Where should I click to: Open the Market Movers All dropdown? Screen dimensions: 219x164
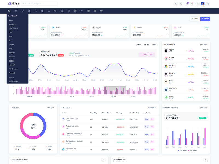click(205, 160)
